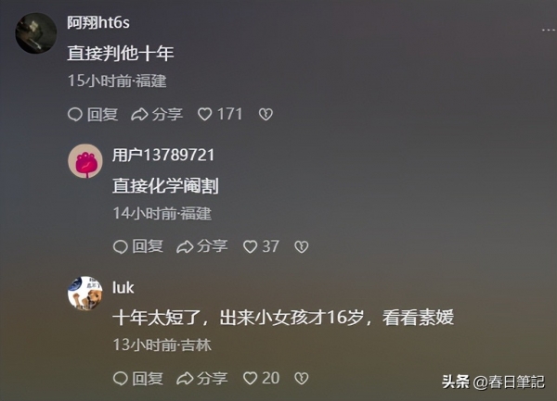The height and width of the screenshot is (401, 557).
Task: Share the 直接化学阉割 comment
Action: click(x=201, y=246)
